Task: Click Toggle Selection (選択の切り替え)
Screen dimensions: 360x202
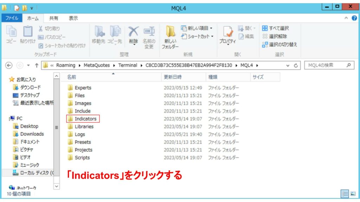Action: click(x=279, y=45)
